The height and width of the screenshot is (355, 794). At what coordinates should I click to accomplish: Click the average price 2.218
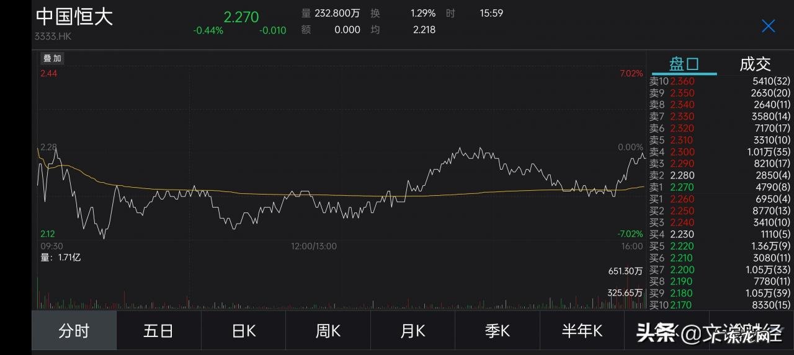pyautogui.click(x=424, y=29)
